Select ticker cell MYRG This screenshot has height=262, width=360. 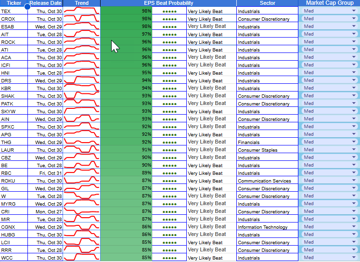tap(14, 204)
